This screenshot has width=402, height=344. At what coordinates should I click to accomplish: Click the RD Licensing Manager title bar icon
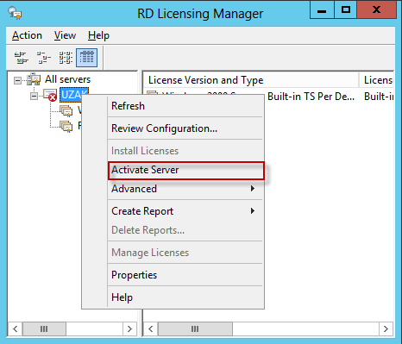click(x=15, y=13)
